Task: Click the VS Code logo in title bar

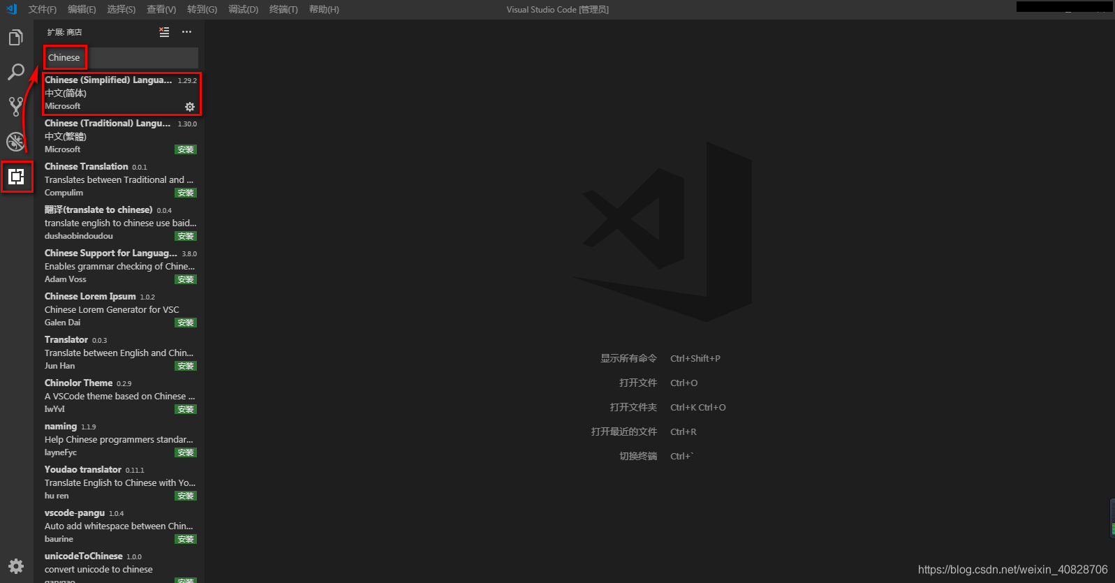Action: click(11, 9)
